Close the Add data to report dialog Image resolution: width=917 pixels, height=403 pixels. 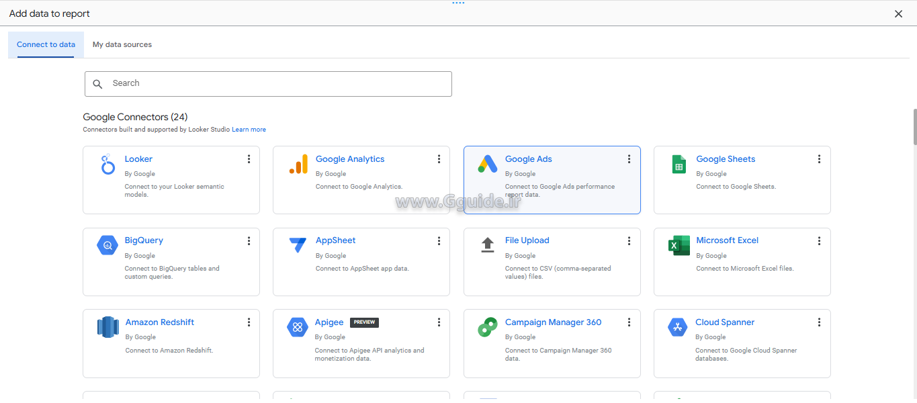898,13
